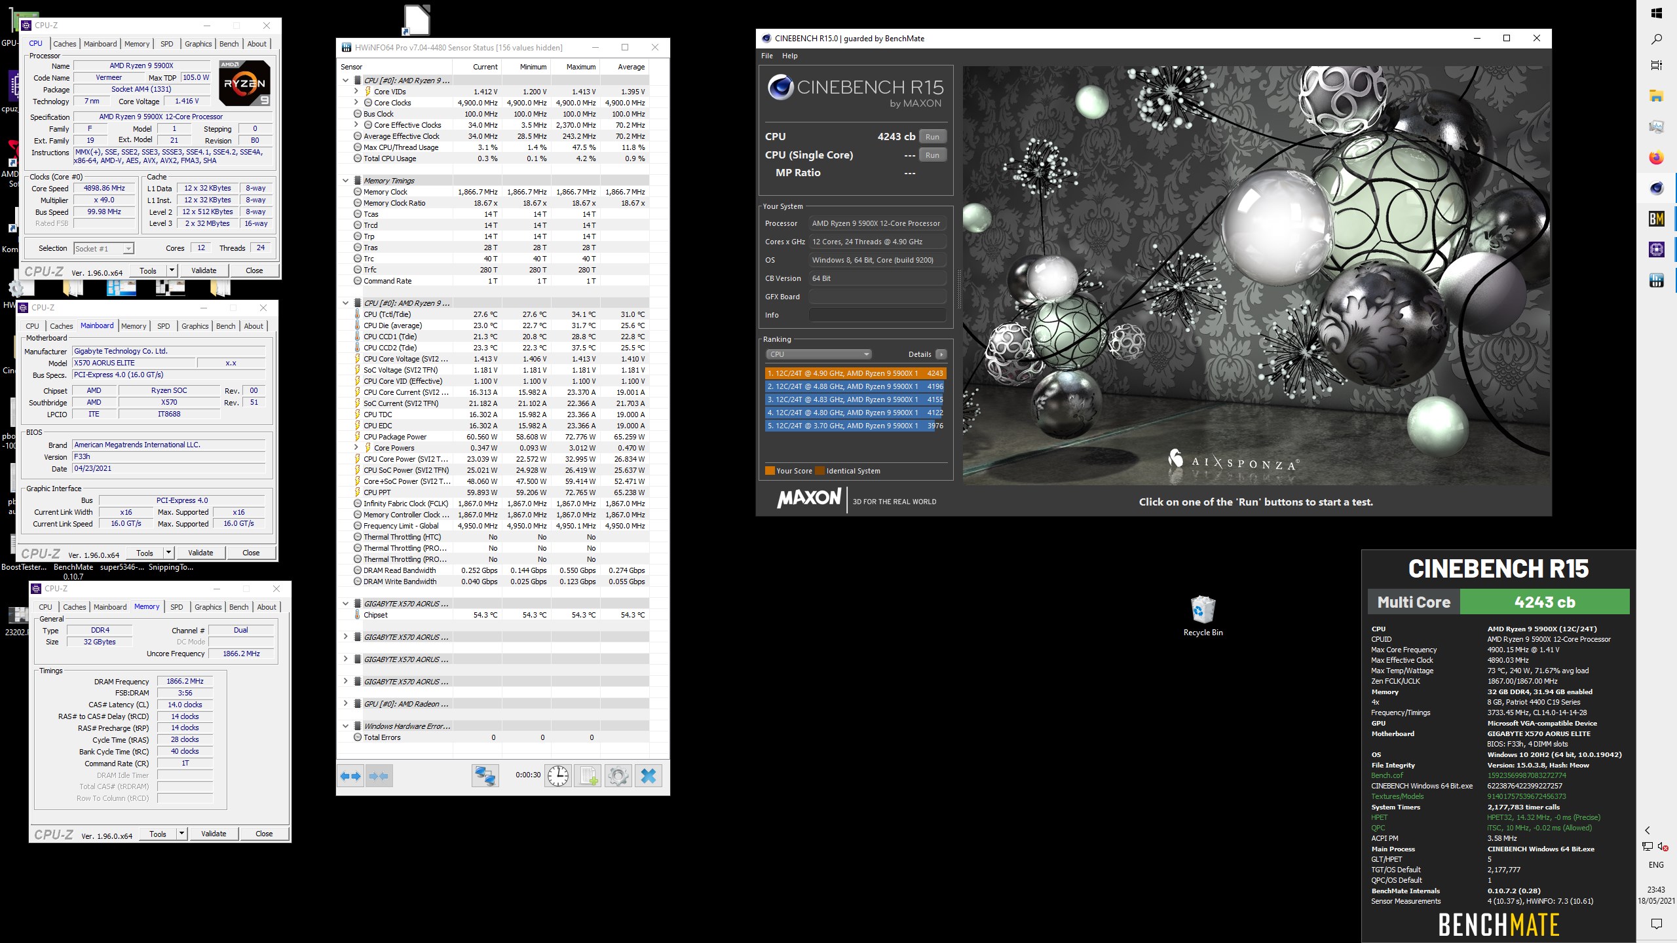Open HWiNFO remote network monitors button
The image size is (1677, 943).
[485, 776]
